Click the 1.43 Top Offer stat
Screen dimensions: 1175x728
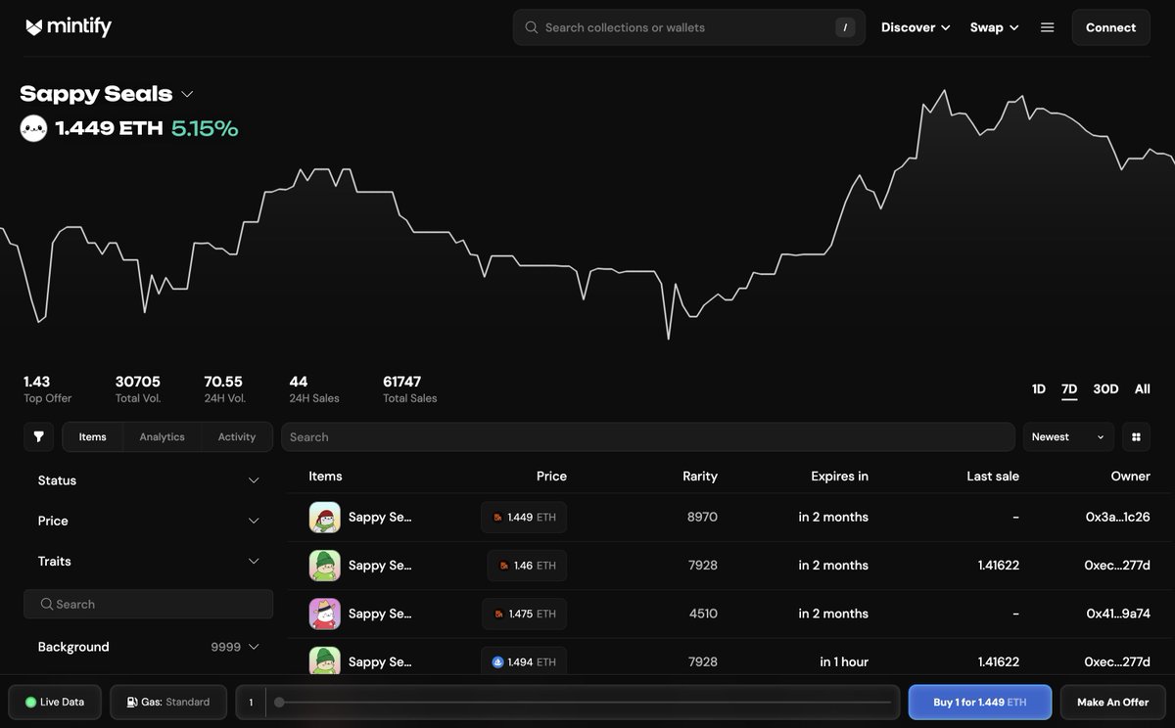click(x=47, y=388)
